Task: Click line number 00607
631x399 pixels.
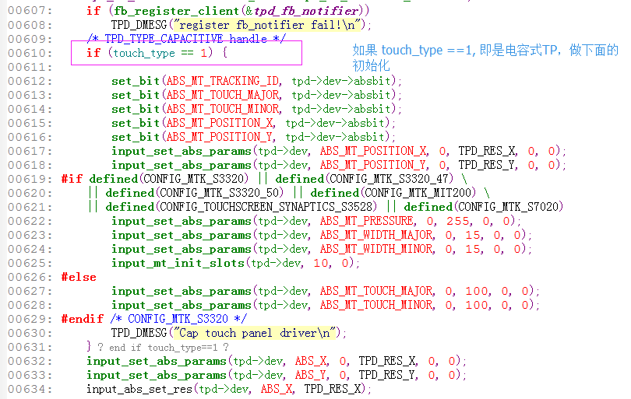Action: click(x=30, y=11)
